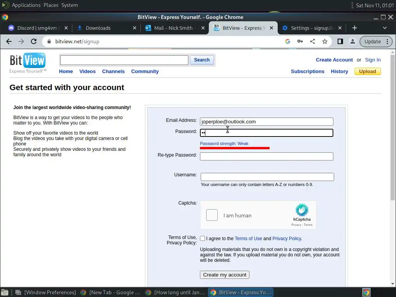396x297 pixels.
Task: Switch to How long until Jan window in taskbar
Action: (175, 292)
